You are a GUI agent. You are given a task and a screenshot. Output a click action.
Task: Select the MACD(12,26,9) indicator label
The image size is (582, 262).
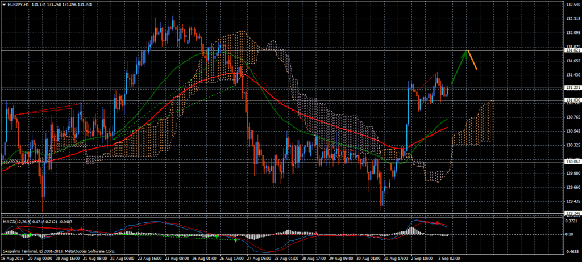(x=18, y=222)
